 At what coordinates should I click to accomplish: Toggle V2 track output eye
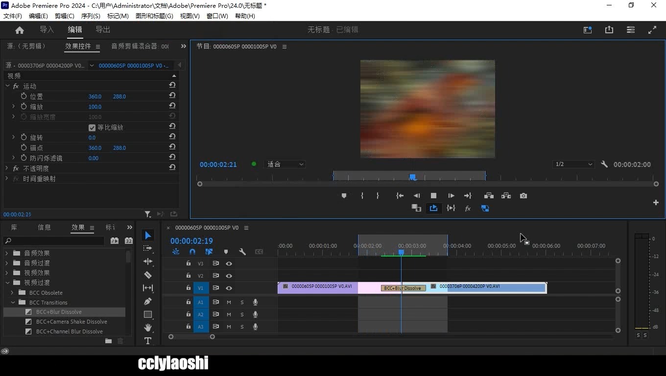(229, 276)
